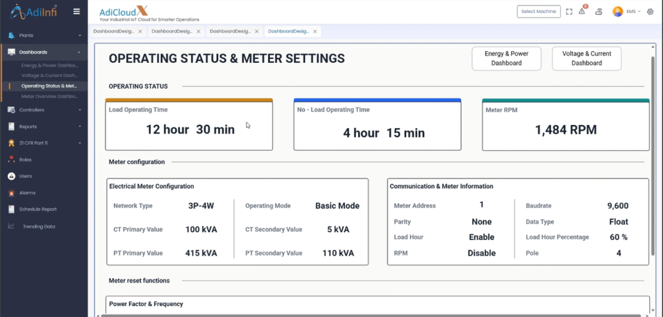The image size is (663, 317).
Task: Click the Power Factor & Frequency heading
Action: (146, 304)
